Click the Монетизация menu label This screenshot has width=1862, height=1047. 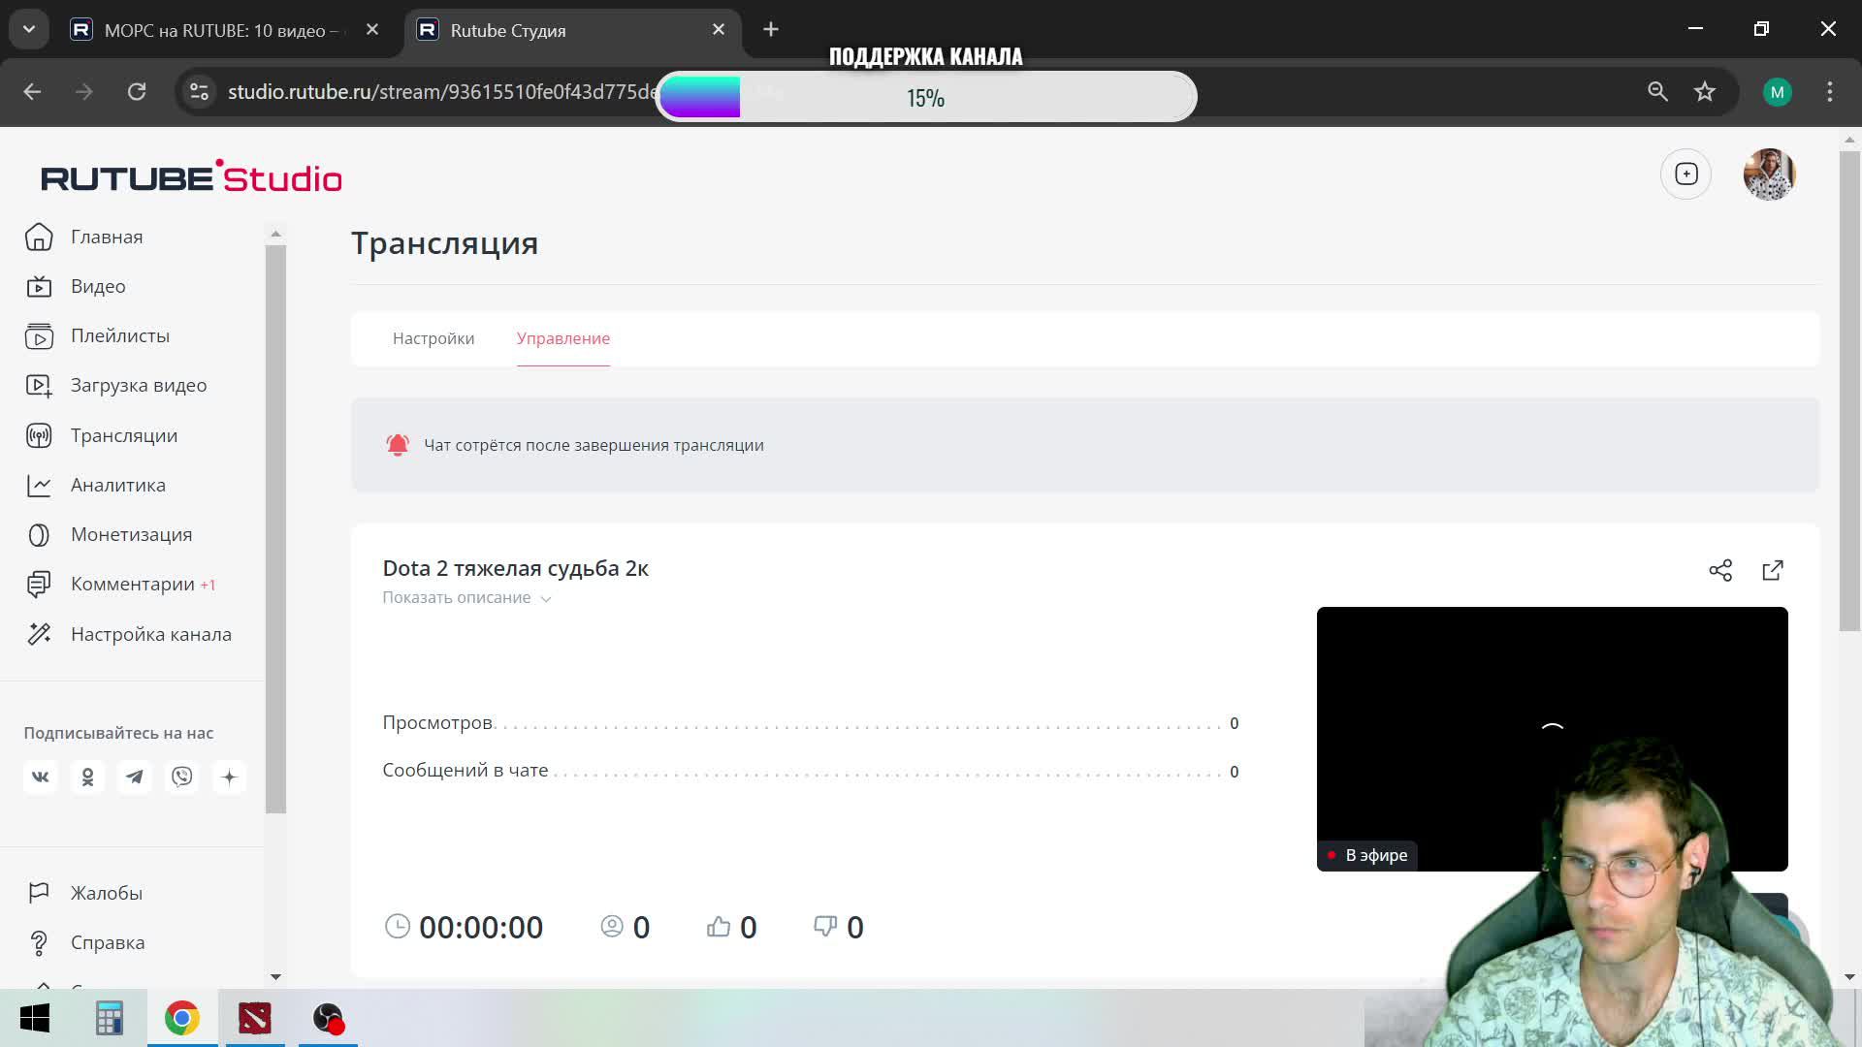click(132, 534)
